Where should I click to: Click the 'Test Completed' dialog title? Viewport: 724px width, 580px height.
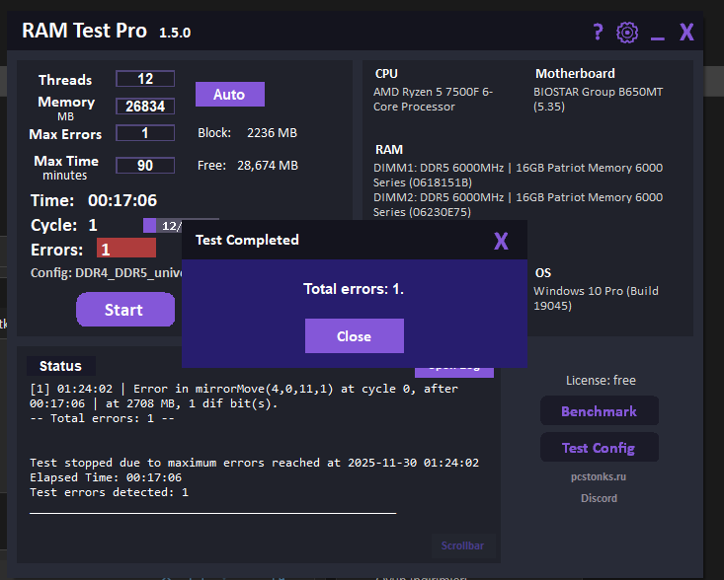point(247,240)
